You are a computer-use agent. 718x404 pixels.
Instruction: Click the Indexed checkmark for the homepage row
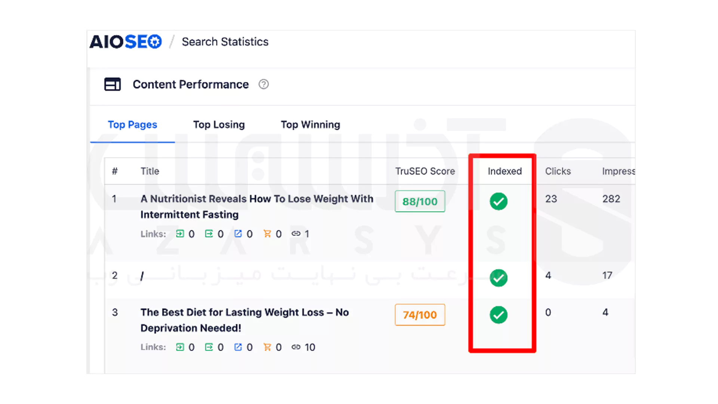[x=498, y=278]
